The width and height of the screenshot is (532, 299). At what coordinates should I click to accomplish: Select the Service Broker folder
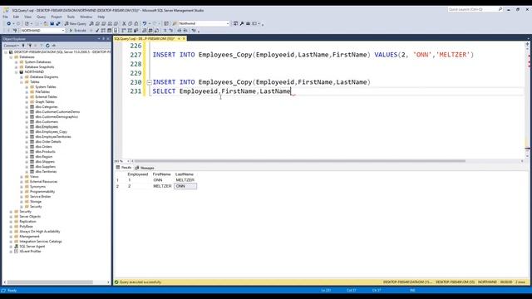tap(41, 197)
